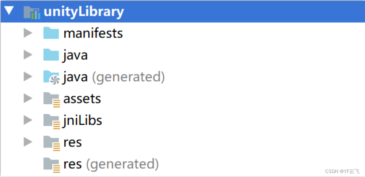Expand the java source folder arrow
365x177 pixels.
(28, 55)
